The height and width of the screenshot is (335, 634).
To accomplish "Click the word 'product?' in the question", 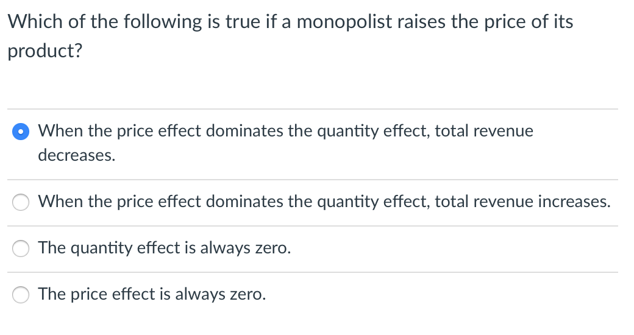I will click(45, 51).
